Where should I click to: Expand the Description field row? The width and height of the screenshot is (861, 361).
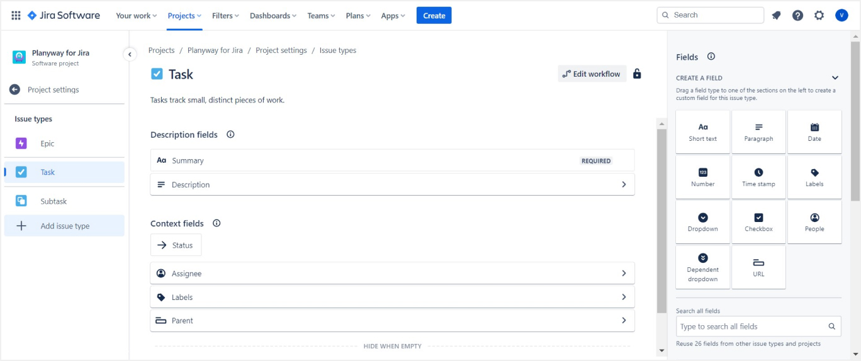[x=624, y=185]
